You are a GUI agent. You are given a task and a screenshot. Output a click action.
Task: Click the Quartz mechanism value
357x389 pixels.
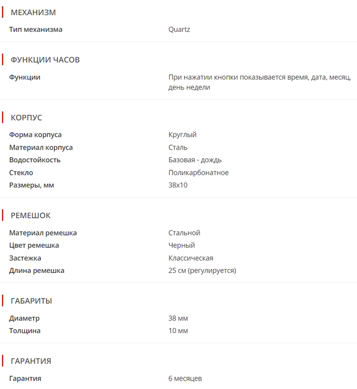coord(179,29)
